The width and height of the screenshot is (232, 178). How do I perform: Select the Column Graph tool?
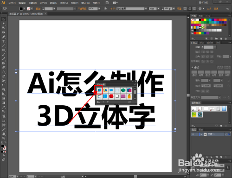[4, 121]
